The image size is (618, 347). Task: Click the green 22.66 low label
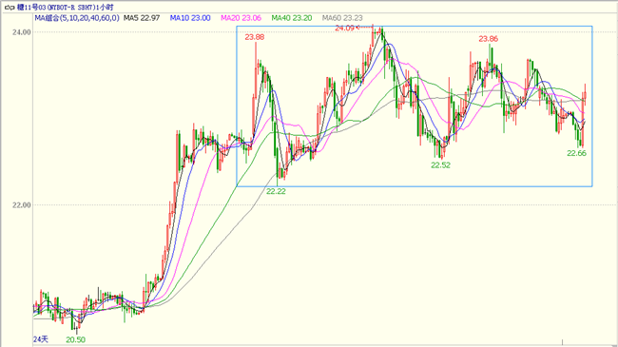pyautogui.click(x=576, y=153)
